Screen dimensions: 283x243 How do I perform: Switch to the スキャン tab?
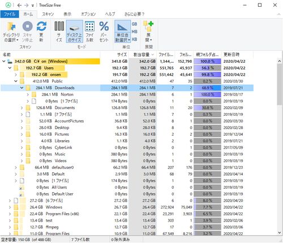pyautogui.click(x=48, y=14)
